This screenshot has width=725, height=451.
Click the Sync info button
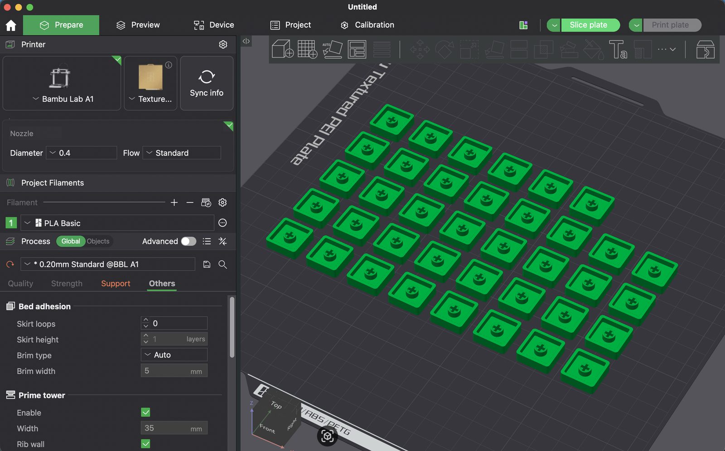pos(207,83)
